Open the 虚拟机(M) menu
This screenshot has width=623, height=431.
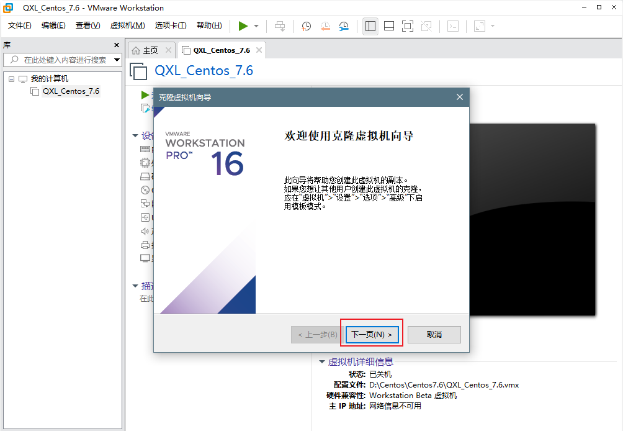point(128,25)
